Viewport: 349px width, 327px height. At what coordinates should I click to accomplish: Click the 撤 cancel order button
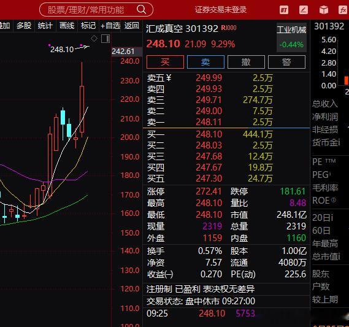coord(246,62)
